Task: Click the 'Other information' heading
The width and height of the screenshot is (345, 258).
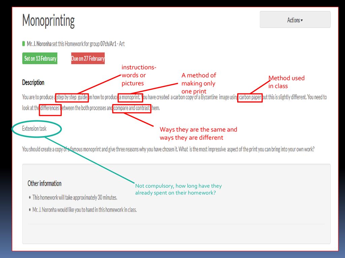Action: [44, 183]
